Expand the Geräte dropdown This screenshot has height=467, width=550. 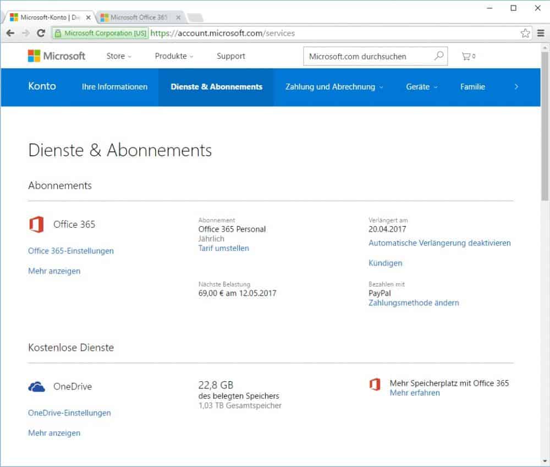point(422,87)
